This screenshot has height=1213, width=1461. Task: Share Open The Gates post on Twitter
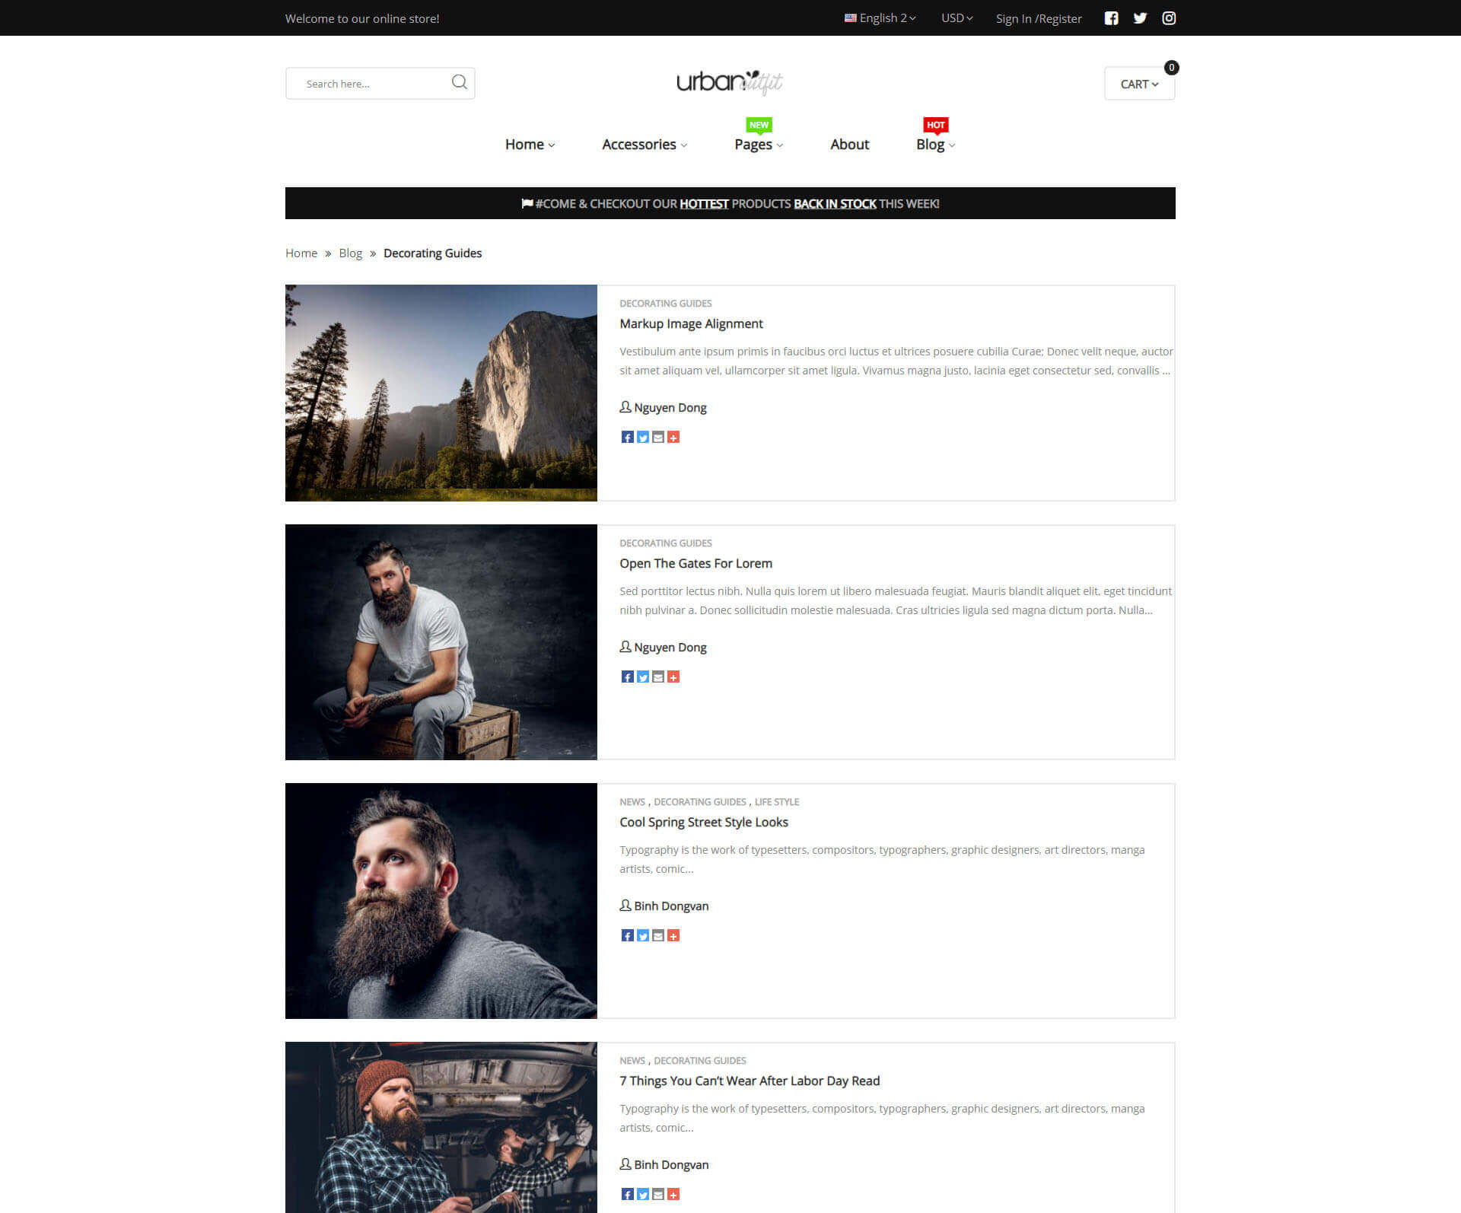pyautogui.click(x=643, y=677)
